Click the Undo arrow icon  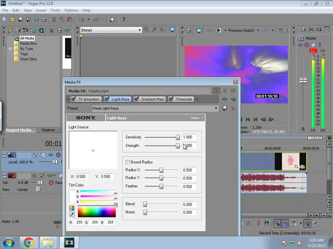click(x=82, y=20)
